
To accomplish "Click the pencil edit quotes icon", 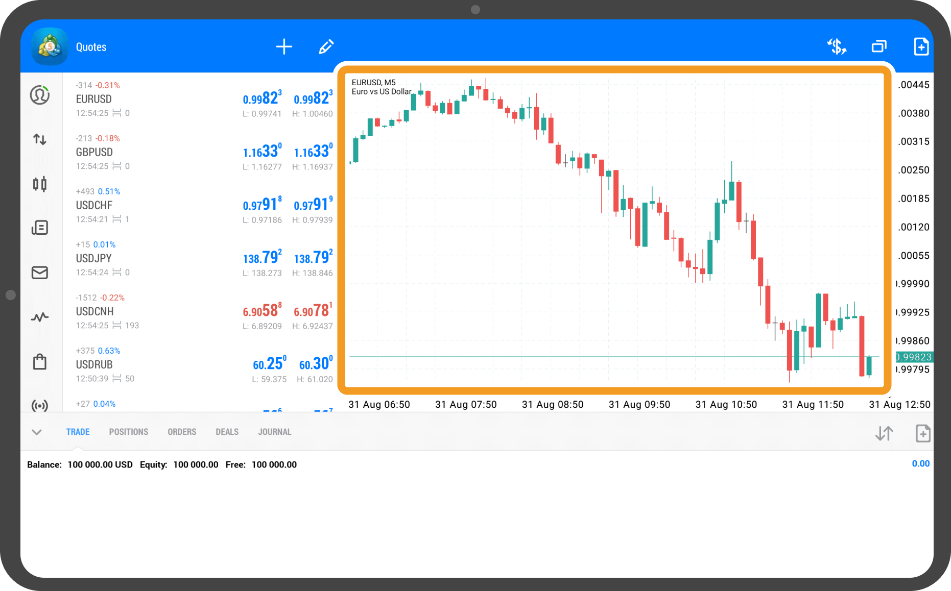I will (326, 47).
